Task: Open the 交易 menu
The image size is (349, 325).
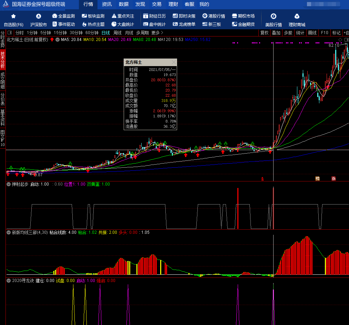Action: tap(157, 4)
